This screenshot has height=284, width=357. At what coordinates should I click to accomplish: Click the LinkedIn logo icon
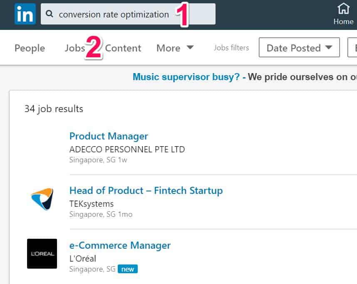coord(25,14)
